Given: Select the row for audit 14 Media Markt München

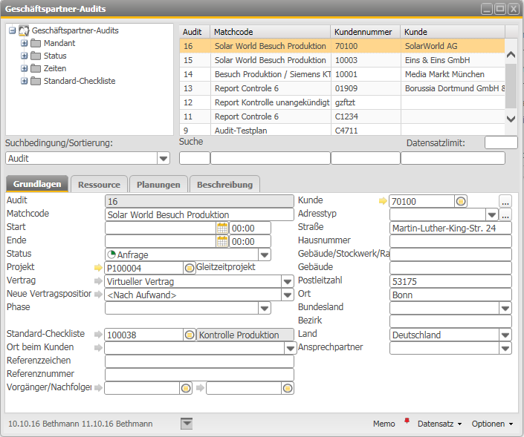Looking at the screenshot, I should 342,74.
